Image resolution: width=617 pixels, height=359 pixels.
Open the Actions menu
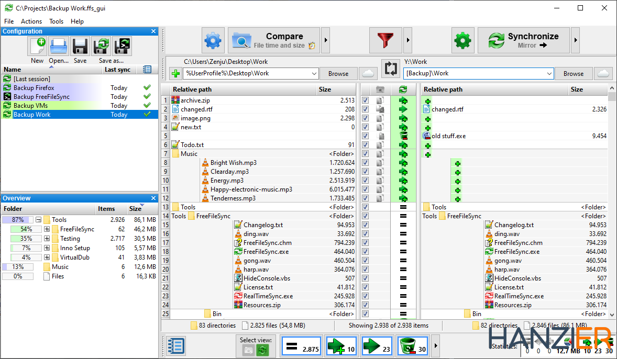31,21
